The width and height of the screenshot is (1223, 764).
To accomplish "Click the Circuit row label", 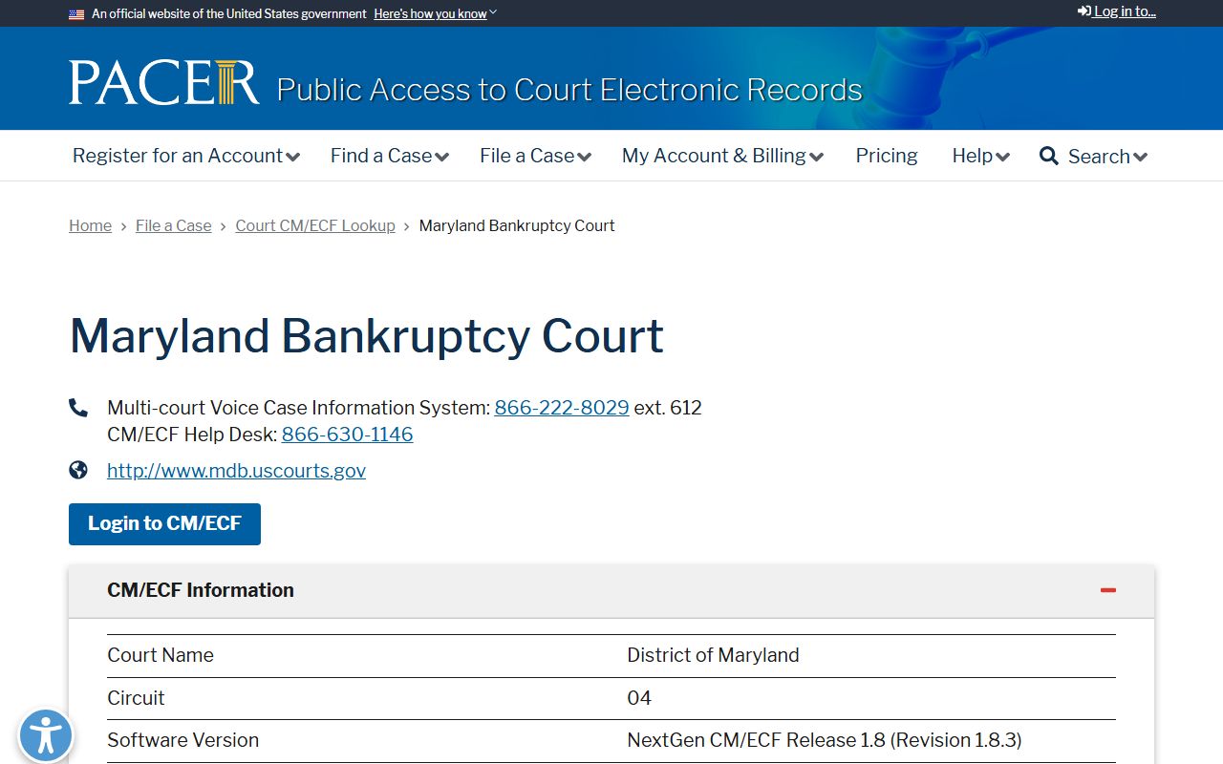I will (x=136, y=698).
